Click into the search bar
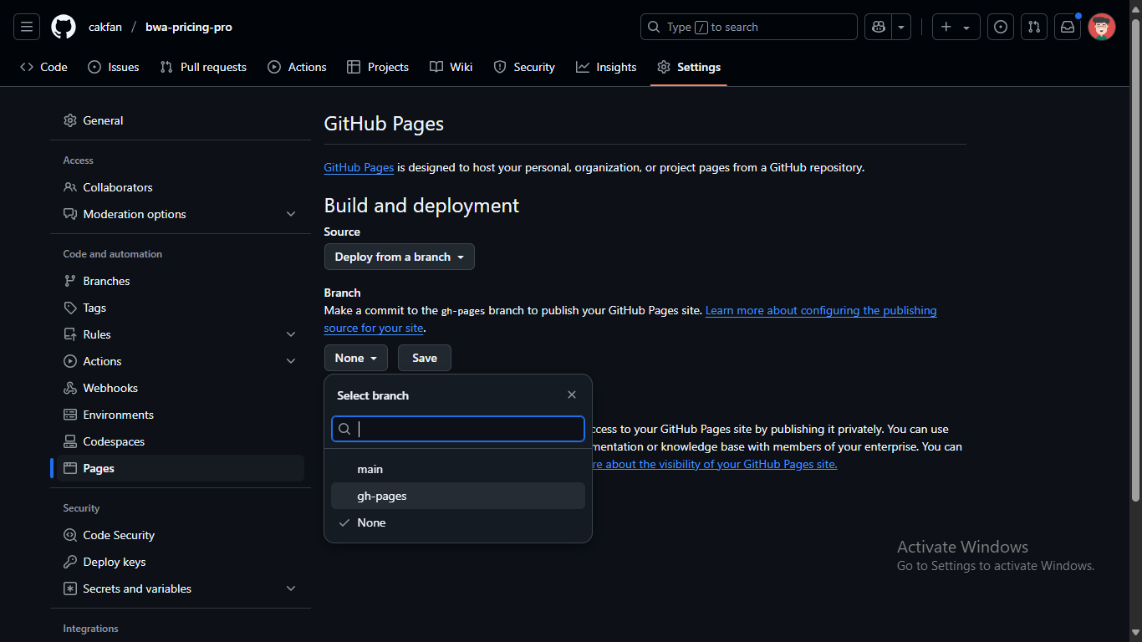The width and height of the screenshot is (1142, 642). point(748,27)
